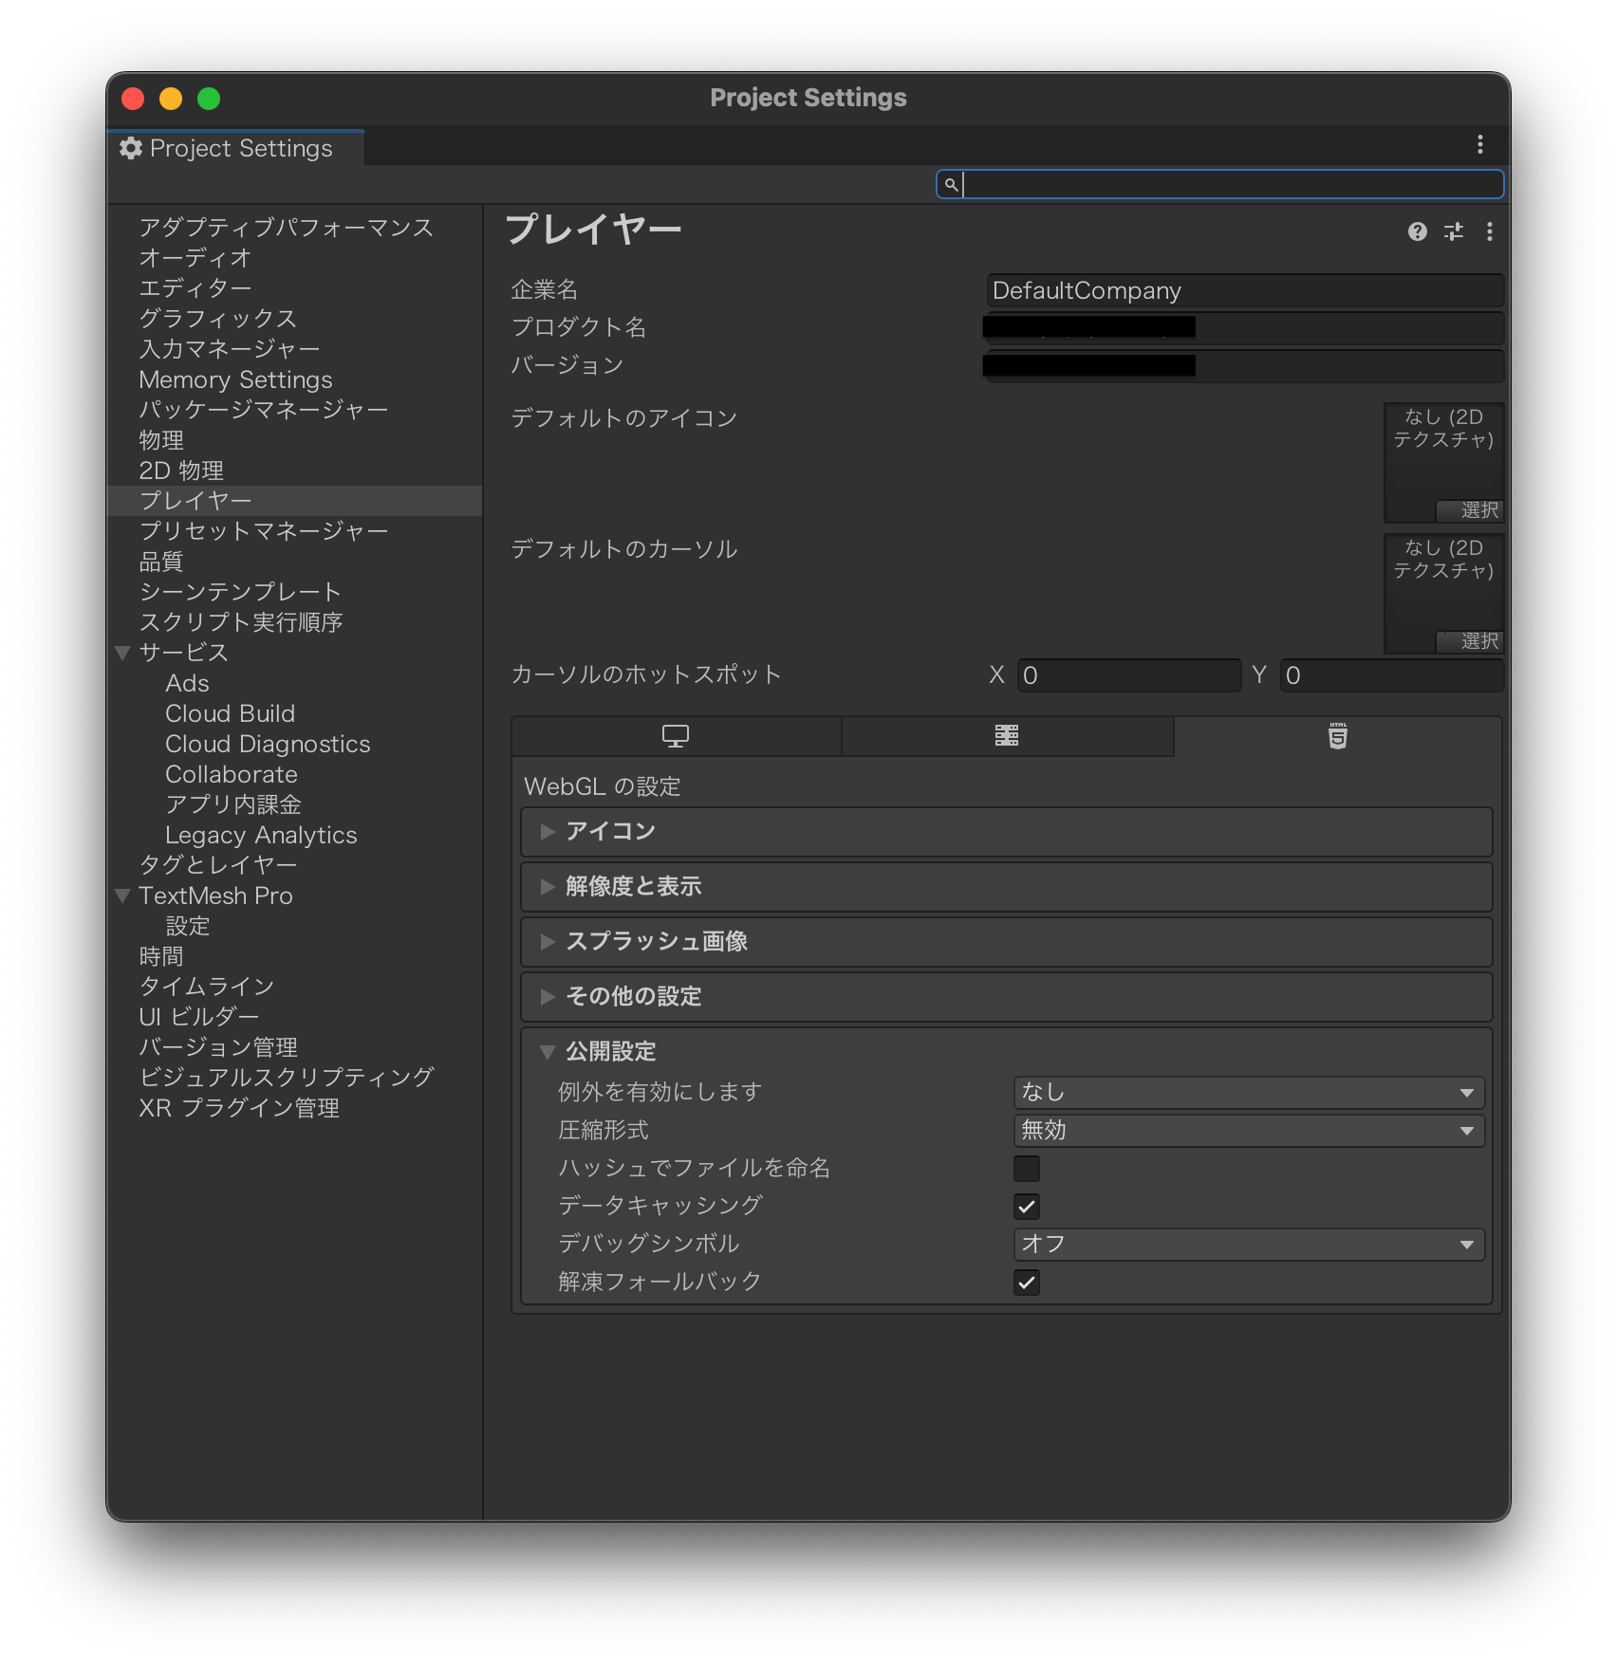Disable データキャッシング checkbox
Screen dimensions: 1617x1662
click(1027, 1207)
